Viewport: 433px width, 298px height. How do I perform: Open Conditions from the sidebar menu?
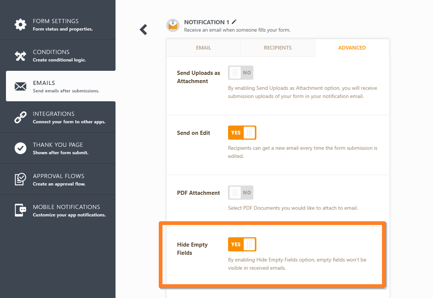tap(51, 52)
